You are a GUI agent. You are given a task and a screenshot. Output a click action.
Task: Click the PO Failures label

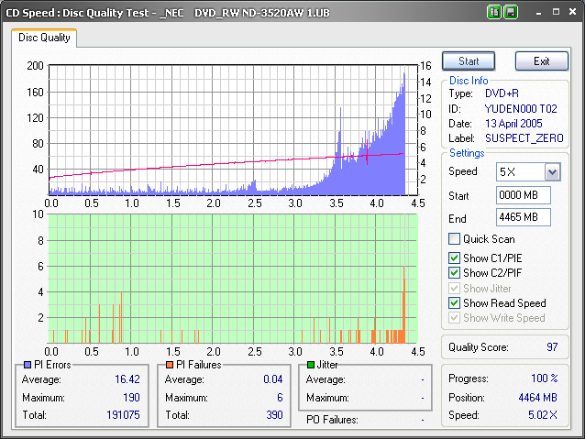point(332,420)
